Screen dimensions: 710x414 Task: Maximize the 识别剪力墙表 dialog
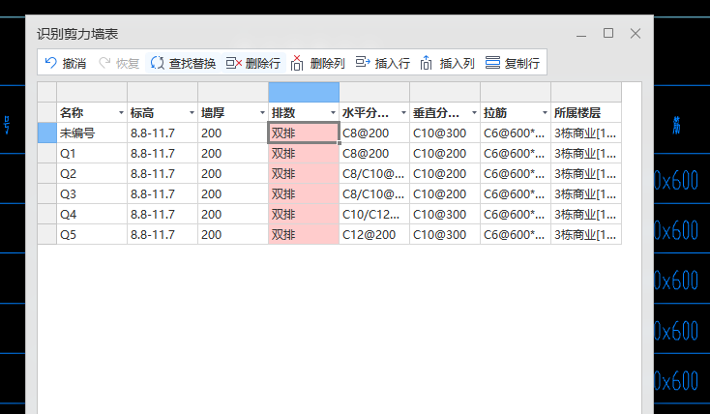click(608, 33)
